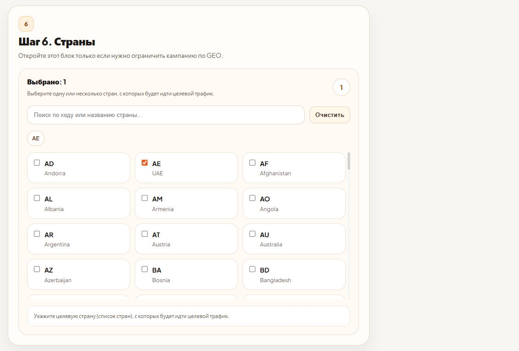The height and width of the screenshot is (351, 519).
Task: Click the Bangladesh country card
Action: pos(303,274)
